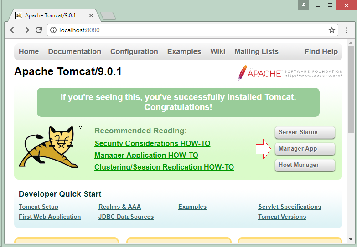Click the Server Status button
This screenshot has height=247, width=357.
point(305,132)
